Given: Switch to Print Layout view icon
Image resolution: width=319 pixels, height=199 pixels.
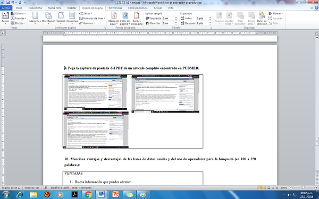Looking at the screenshot, I should click(261, 188).
